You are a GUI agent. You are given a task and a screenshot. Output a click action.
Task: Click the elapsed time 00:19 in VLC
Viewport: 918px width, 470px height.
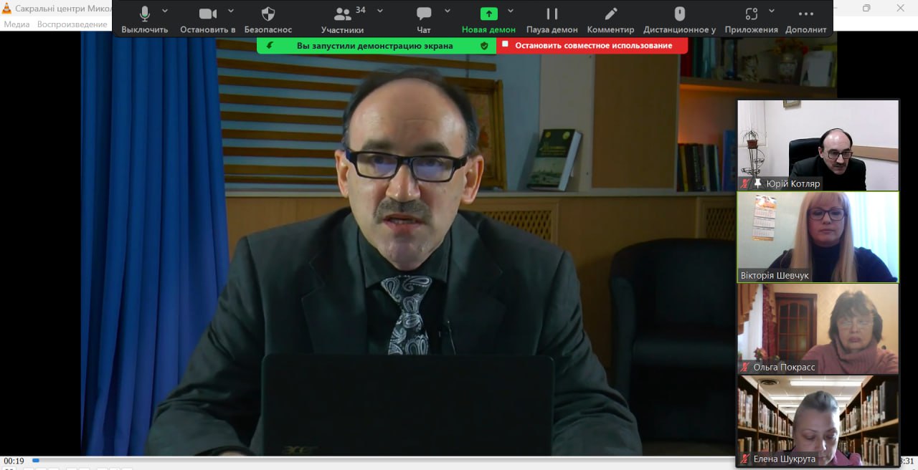coord(14,461)
